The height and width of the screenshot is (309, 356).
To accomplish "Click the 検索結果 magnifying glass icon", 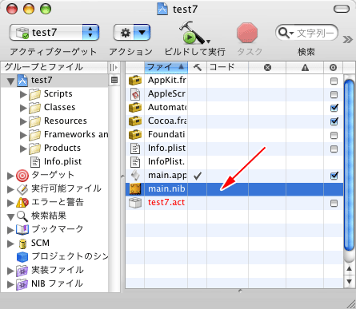I will tap(22, 216).
